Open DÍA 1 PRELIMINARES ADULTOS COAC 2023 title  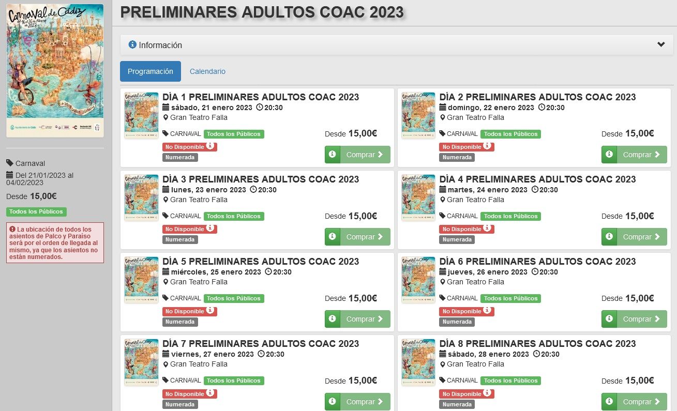coord(261,97)
